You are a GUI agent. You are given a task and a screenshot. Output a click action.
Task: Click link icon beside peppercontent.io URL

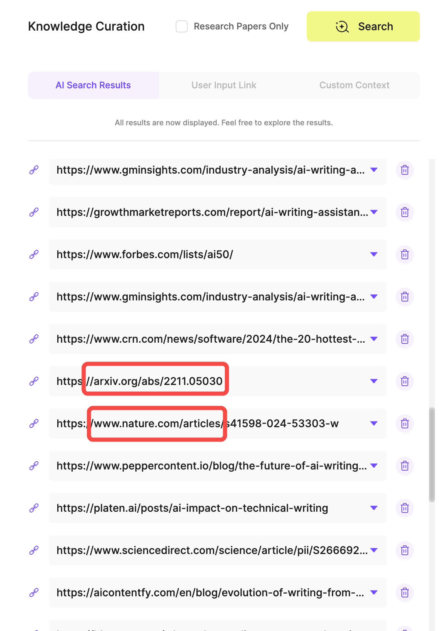34,466
